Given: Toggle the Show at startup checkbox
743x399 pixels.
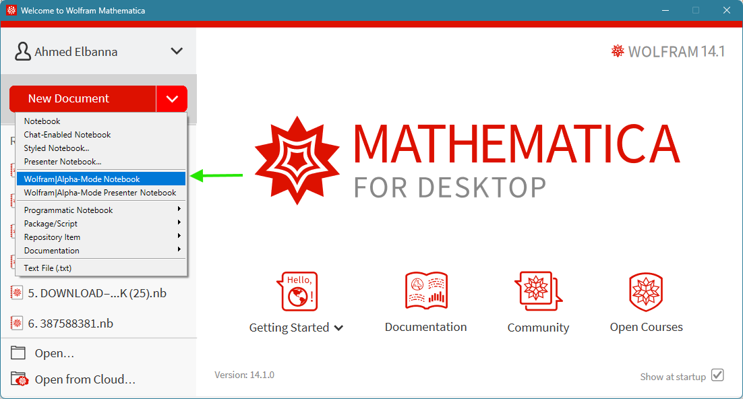Looking at the screenshot, I should click(717, 375).
